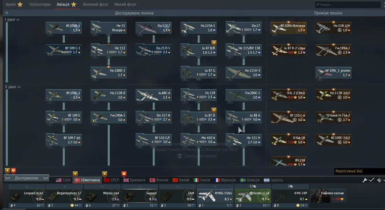Select premium Ju 87 R-2 Libya

(288, 50)
